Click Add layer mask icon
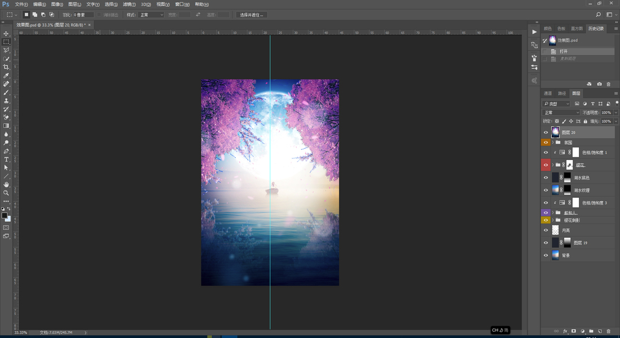This screenshot has height=338, width=620. (574, 331)
